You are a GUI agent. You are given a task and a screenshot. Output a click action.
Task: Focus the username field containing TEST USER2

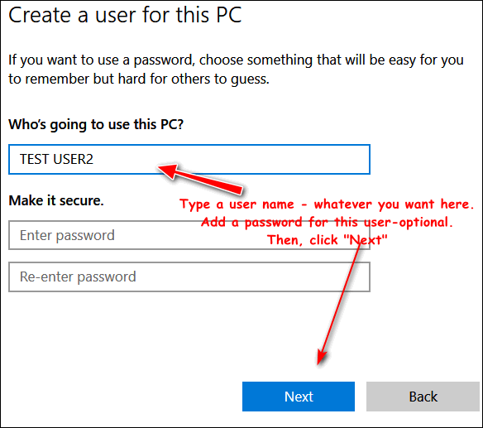click(x=189, y=160)
